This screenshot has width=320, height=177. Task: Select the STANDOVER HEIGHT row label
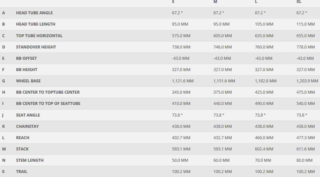pyautogui.click(x=36, y=47)
